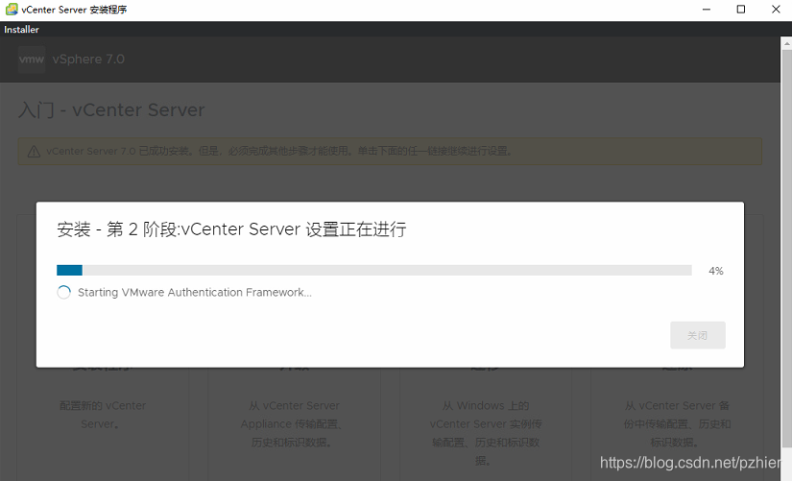Viewport: 792px width, 481px height.
Task: Click the vCenter Server app icon in title bar
Action: click(x=12, y=9)
